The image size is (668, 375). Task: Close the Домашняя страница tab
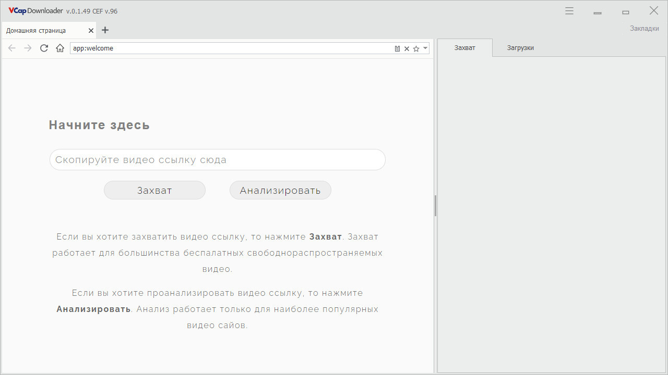(91, 31)
